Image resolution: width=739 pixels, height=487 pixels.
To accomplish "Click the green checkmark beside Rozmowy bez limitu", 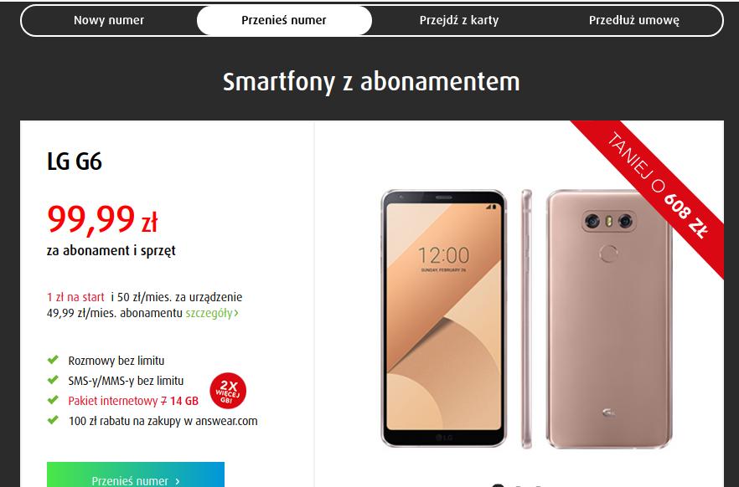I will click(x=53, y=360).
